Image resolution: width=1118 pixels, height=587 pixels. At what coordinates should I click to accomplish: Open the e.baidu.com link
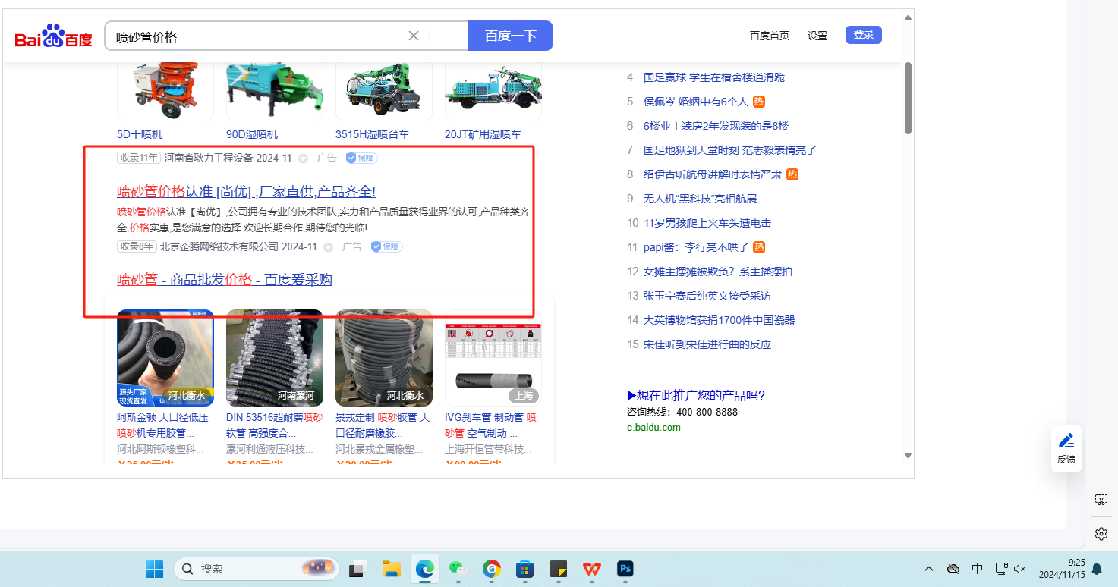[653, 427]
